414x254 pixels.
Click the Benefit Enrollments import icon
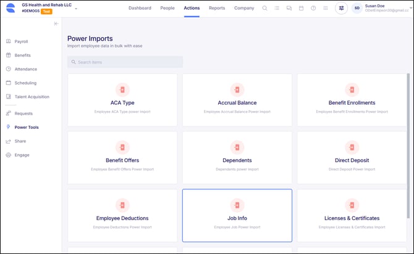pos(352,90)
